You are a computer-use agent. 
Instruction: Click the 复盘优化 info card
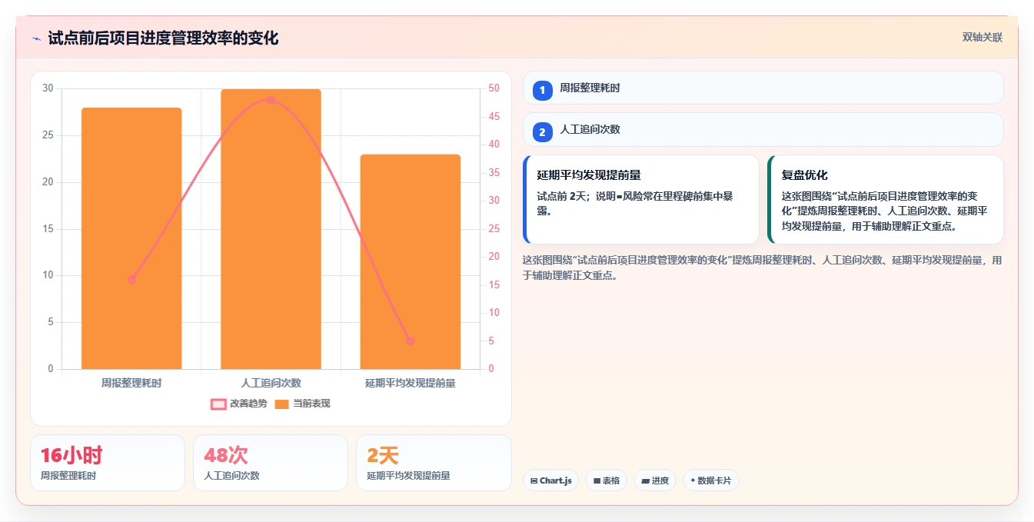[x=885, y=199]
